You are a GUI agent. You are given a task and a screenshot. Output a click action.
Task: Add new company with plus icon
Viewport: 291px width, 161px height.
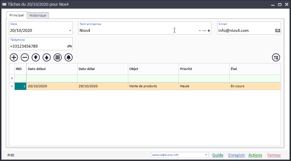209,31
